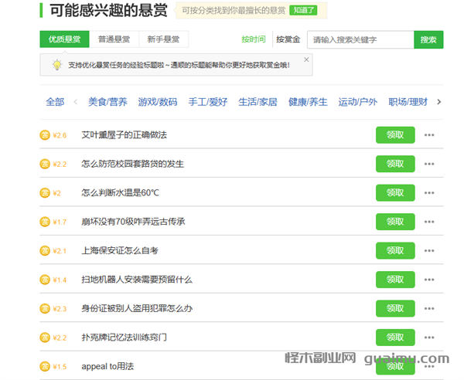Click the coin icon beside ¥2.6 reward
The image size is (464, 380).
[x=45, y=135]
